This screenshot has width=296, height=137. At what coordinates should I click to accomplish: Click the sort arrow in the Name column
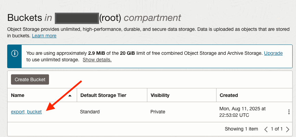(70, 96)
